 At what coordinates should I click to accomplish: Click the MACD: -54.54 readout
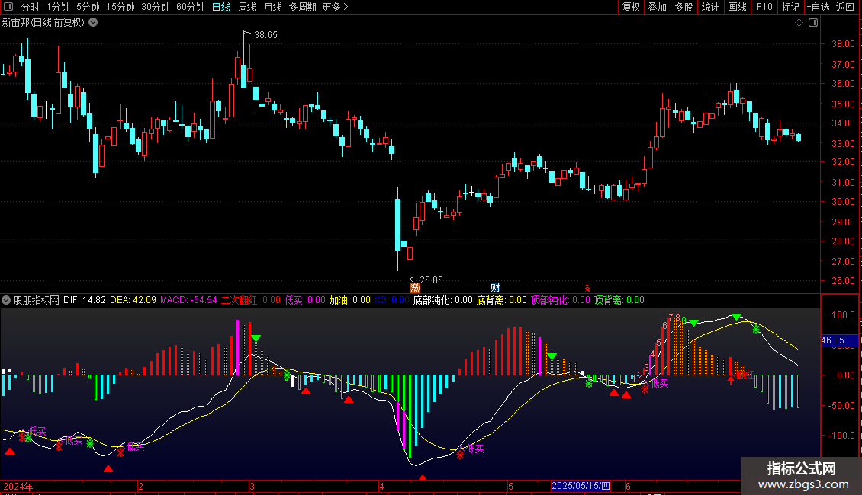pyautogui.click(x=188, y=300)
